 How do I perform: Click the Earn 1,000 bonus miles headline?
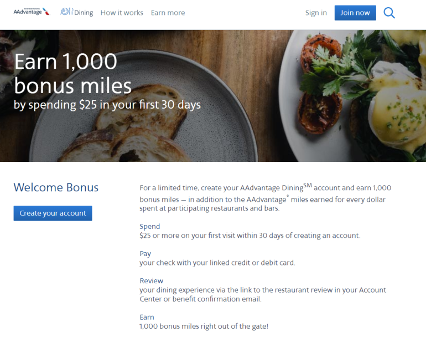pos(73,74)
